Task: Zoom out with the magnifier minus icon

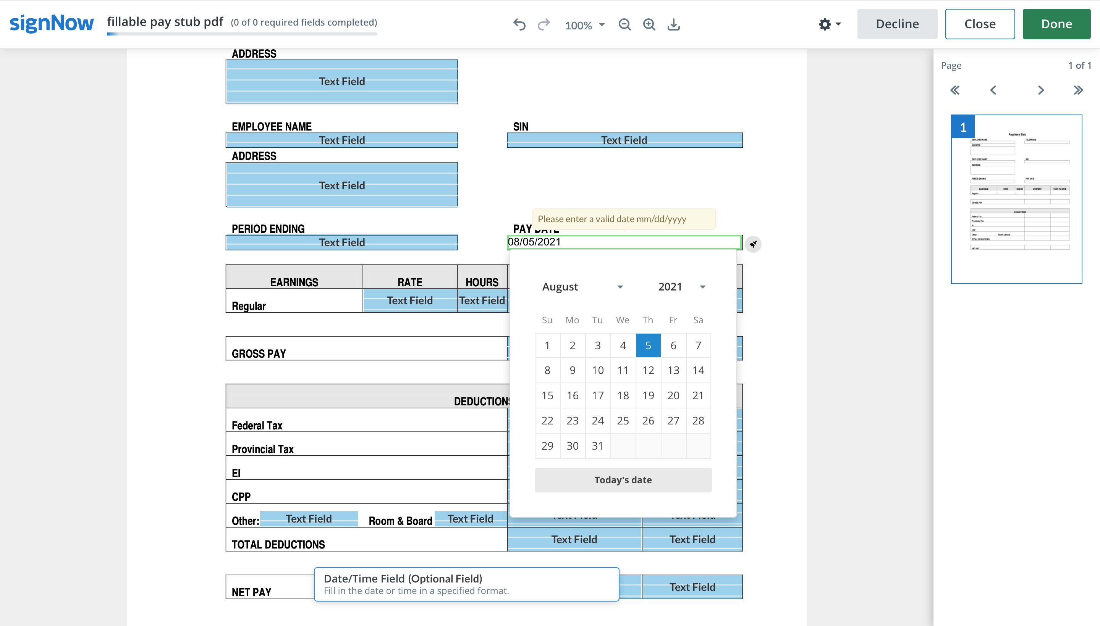Action: (624, 24)
